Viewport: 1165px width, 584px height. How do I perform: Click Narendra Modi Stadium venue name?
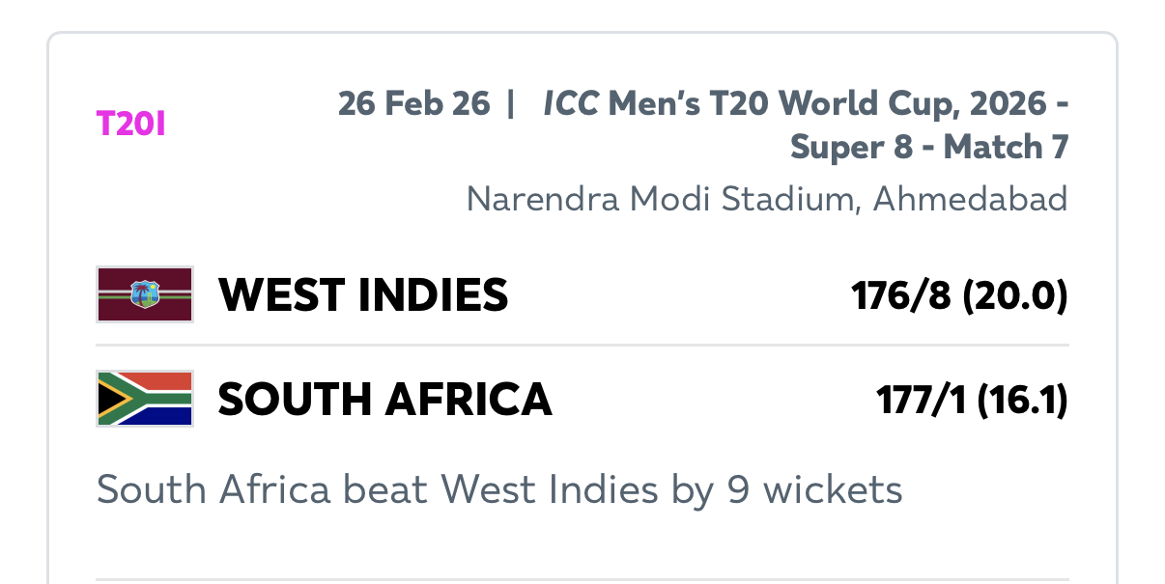click(664, 199)
